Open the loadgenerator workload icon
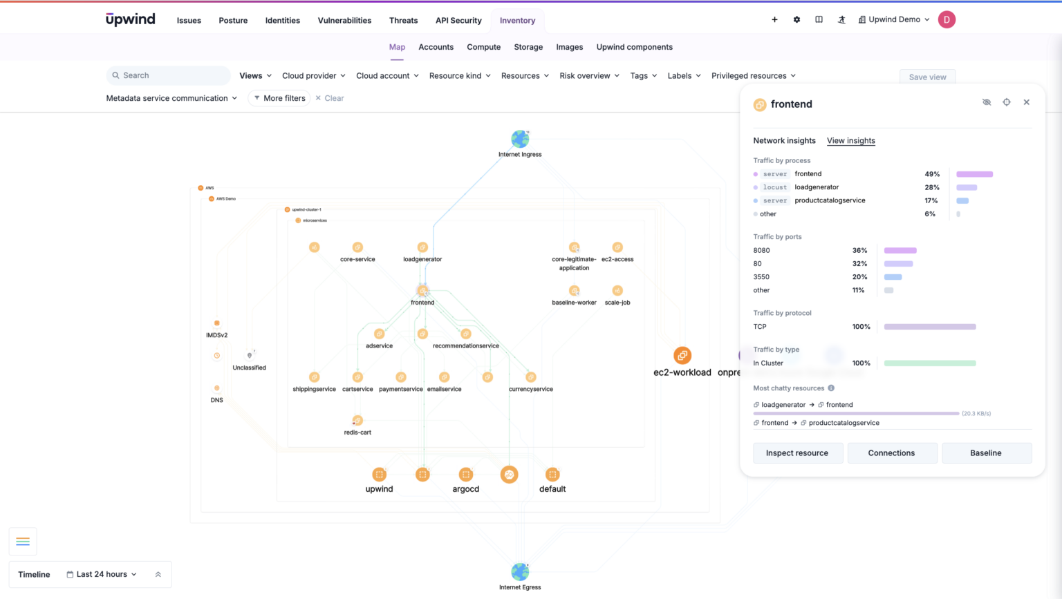 (x=422, y=247)
